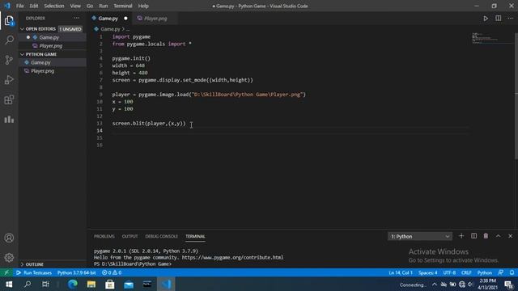Screen dimensions: 518x291
Task: Open Windows taskbar search
Action: click(28, 284)
